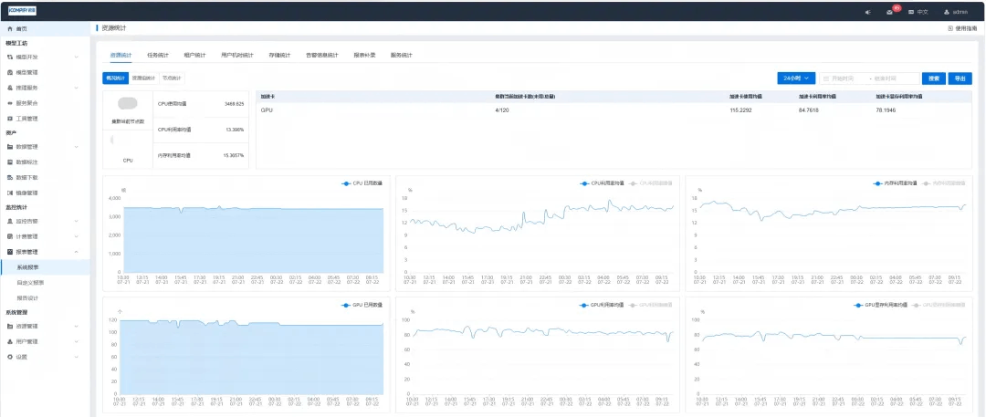Viewport: 986px width, 417px height.
Task: Click the 搜索 search button
Action: tap(934, 78)
